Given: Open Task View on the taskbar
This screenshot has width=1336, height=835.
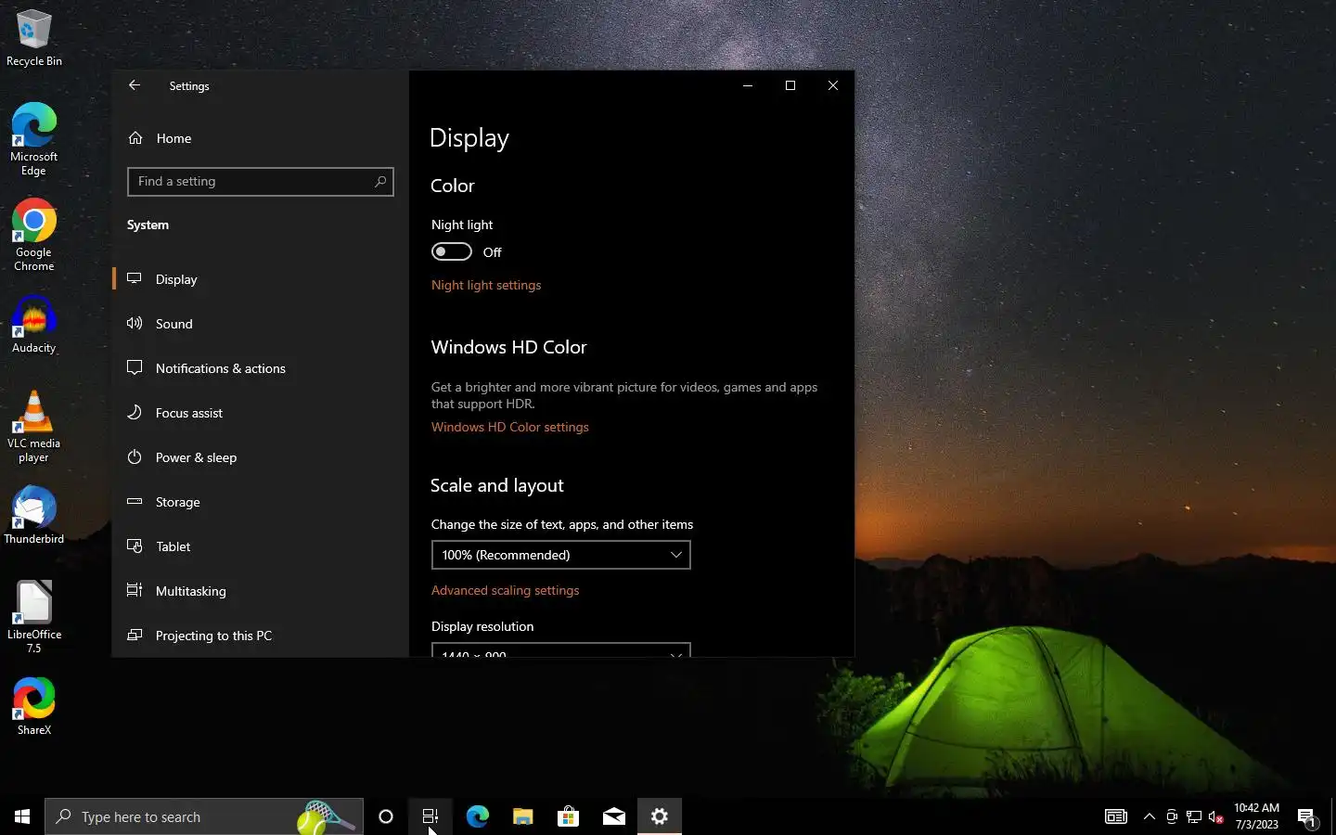Looking at the screenshot, I should click(x=430, y=816).
